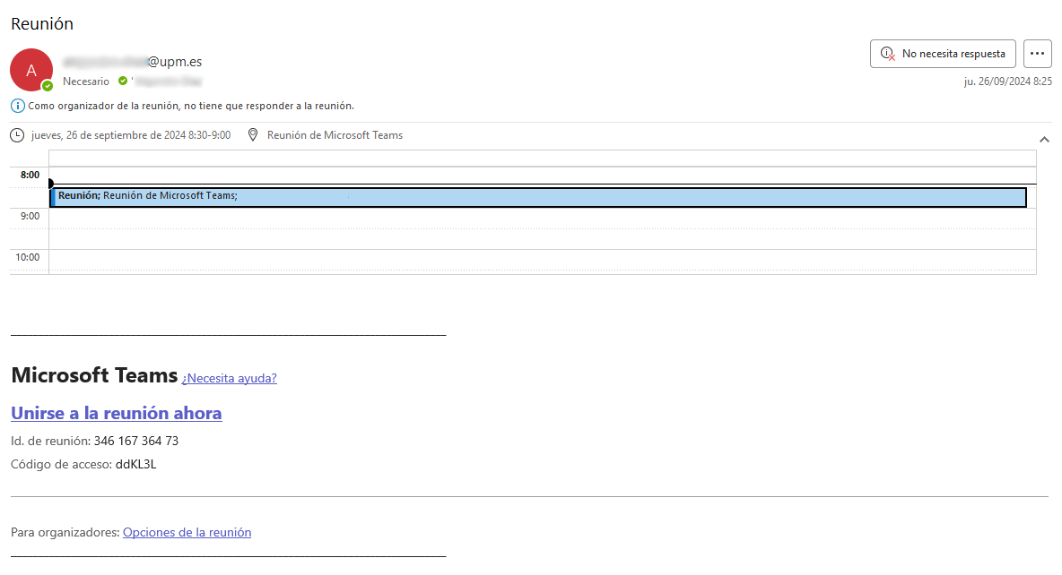Screen dimensions: 1062x575
Task: Open Opciones de la reunión link
Action: [x=187, y=532]
